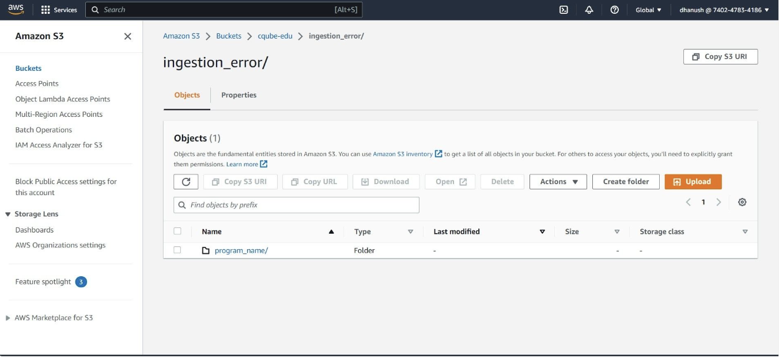
Task: Click the Learn more link
Action: pyautogui.click(x=242, y=165)
